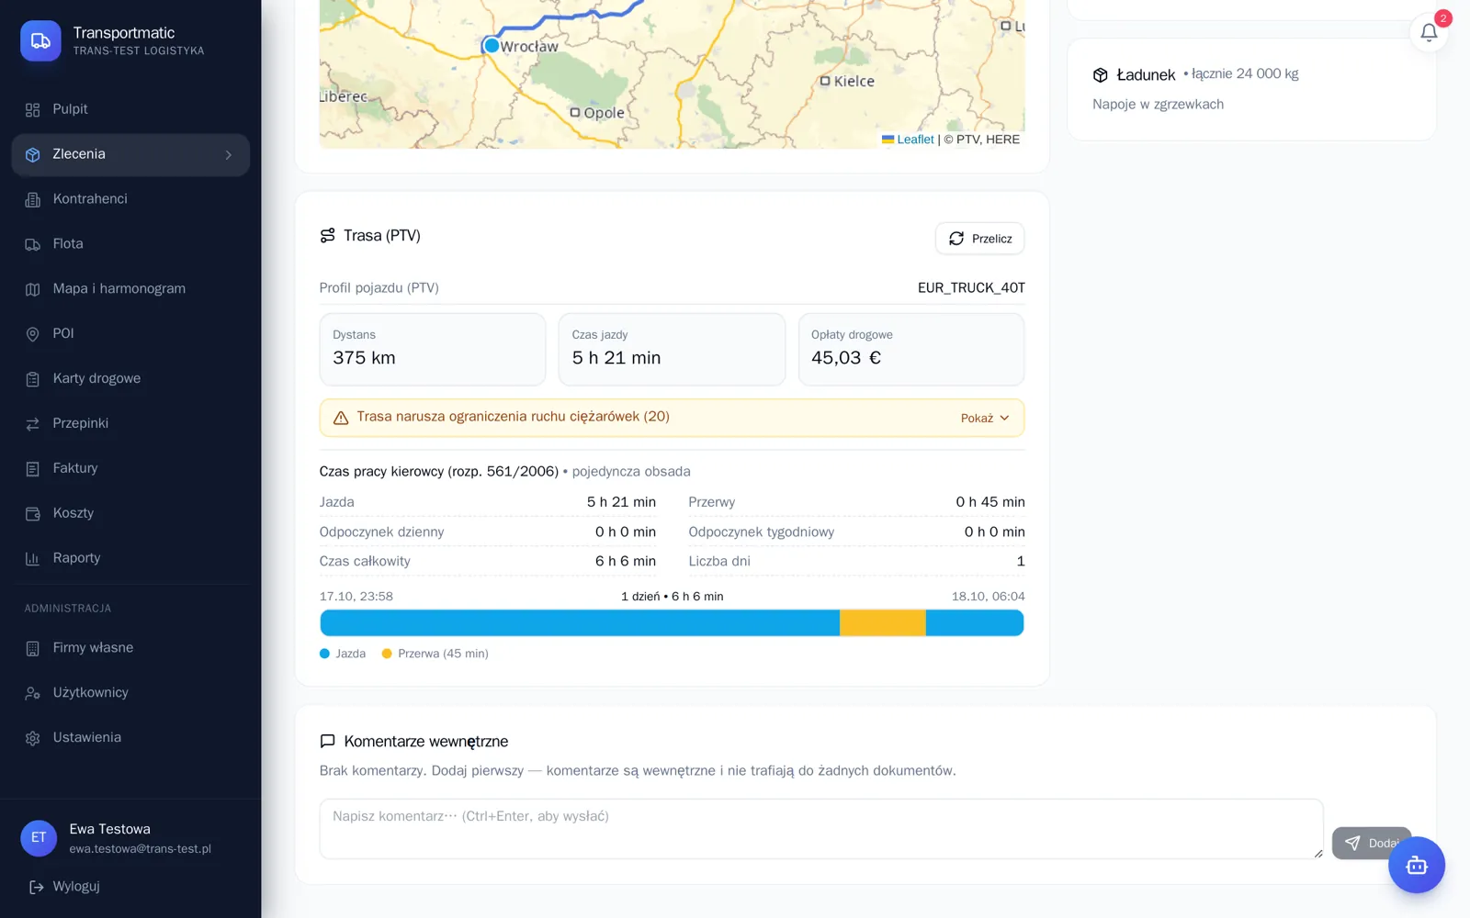
Task: Click the Ustawienia gear icon
Action: point(32,738)
